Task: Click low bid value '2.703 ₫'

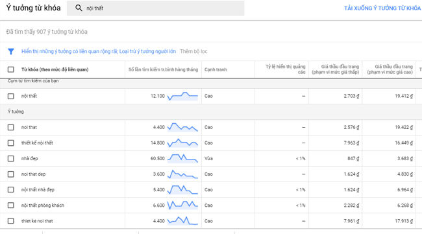Action: [351, 96]
